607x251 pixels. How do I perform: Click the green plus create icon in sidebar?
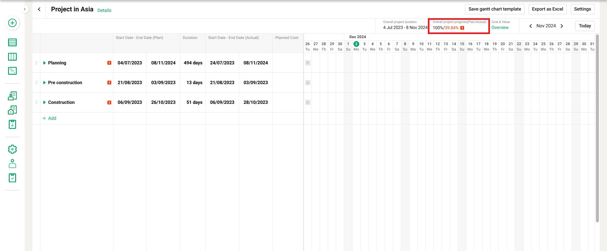click(x=12, y=23)
